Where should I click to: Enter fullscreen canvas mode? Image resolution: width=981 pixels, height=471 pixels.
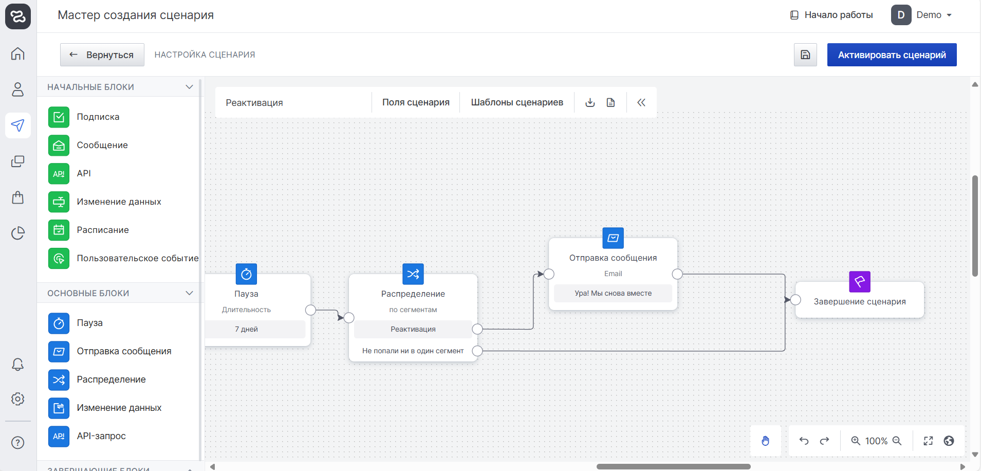(928, 441)
